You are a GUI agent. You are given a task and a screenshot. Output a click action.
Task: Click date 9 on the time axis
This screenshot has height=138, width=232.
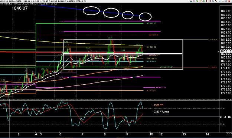tap(127, 134)
